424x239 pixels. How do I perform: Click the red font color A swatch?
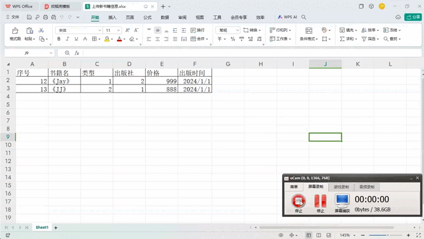pyautogui.click(x=119, y=39)
